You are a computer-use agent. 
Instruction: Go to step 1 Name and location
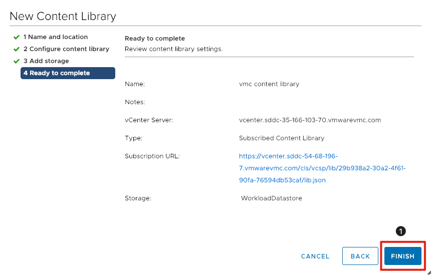[55, 37]
